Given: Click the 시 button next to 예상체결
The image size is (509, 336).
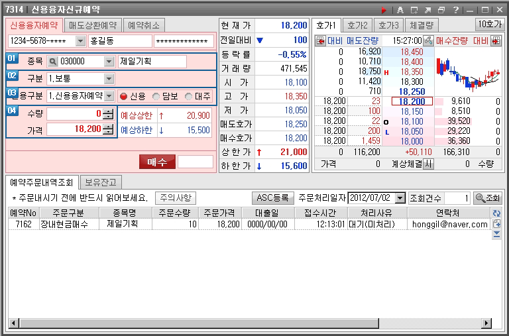Looking at the screenshot, I should [x=429, y=164].
